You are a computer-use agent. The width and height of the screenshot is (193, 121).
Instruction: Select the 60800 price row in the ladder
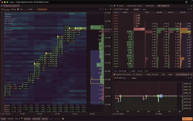pyautogui.click(x=152, y=29)
